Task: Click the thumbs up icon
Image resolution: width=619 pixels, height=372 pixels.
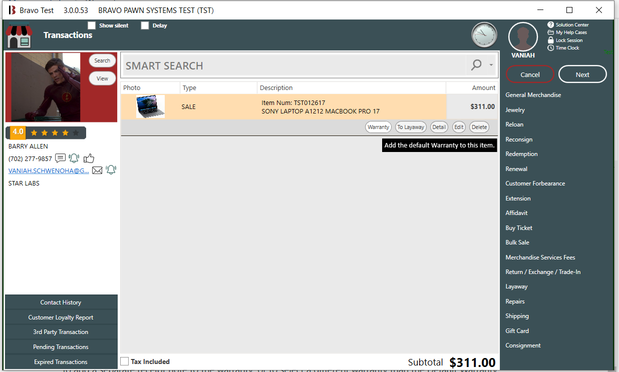Action: click(x=89, y=158)
